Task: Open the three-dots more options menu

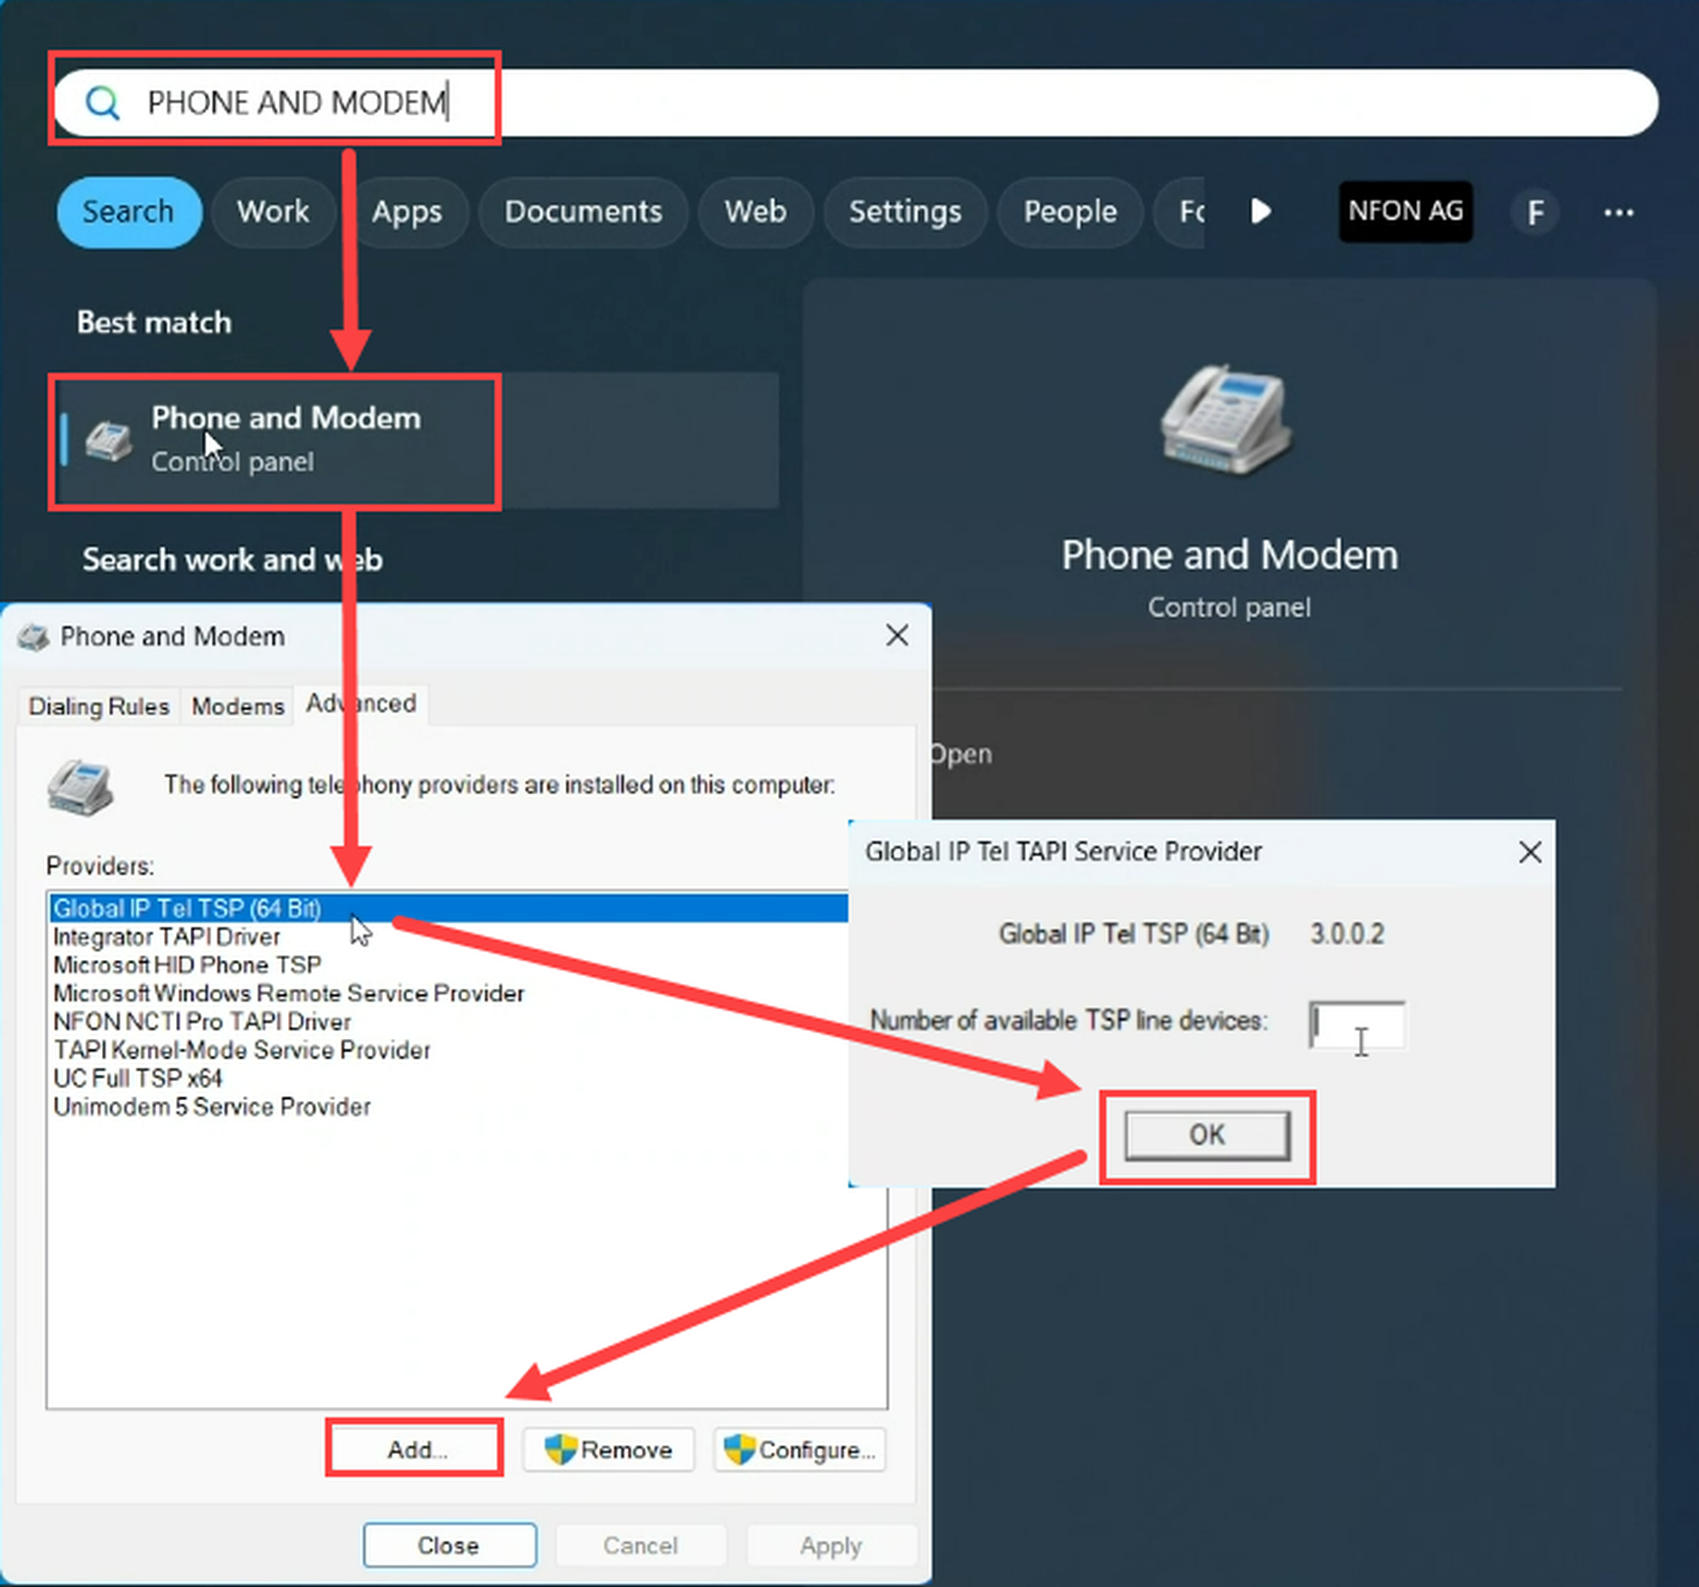Action: tap(1617, 212)
